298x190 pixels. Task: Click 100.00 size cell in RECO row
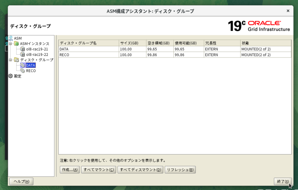133,55
